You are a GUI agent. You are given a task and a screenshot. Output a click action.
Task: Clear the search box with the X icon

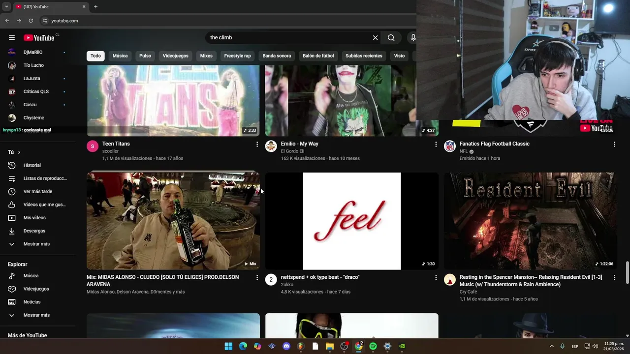coord(375,38)
